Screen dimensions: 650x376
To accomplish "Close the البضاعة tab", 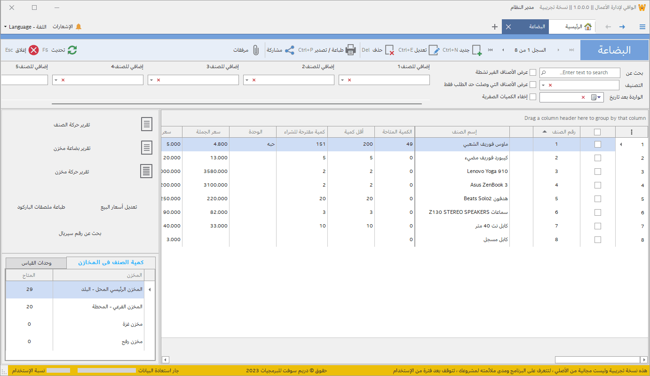I will point(508,27).
